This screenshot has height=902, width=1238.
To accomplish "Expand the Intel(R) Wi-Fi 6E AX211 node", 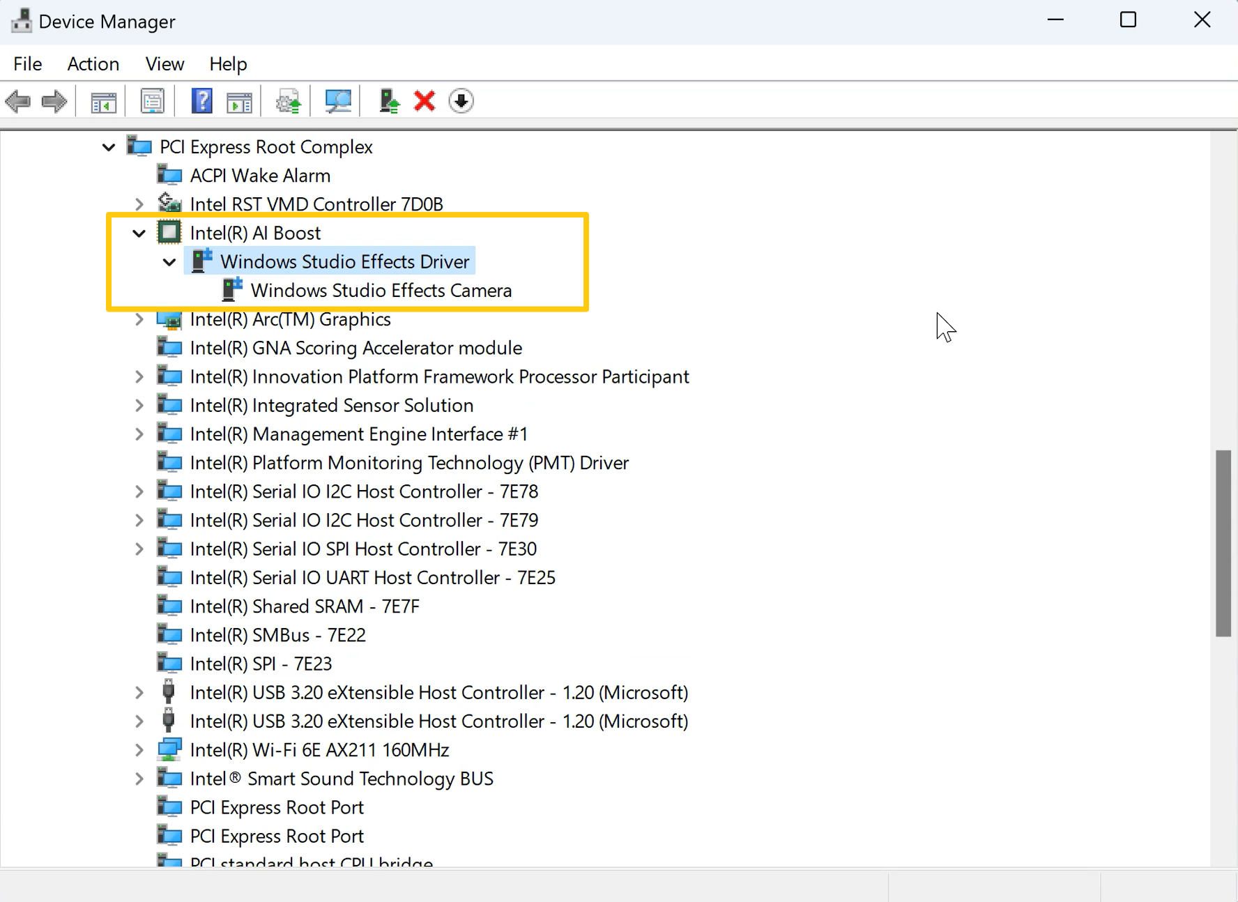I will coord(139,750).
